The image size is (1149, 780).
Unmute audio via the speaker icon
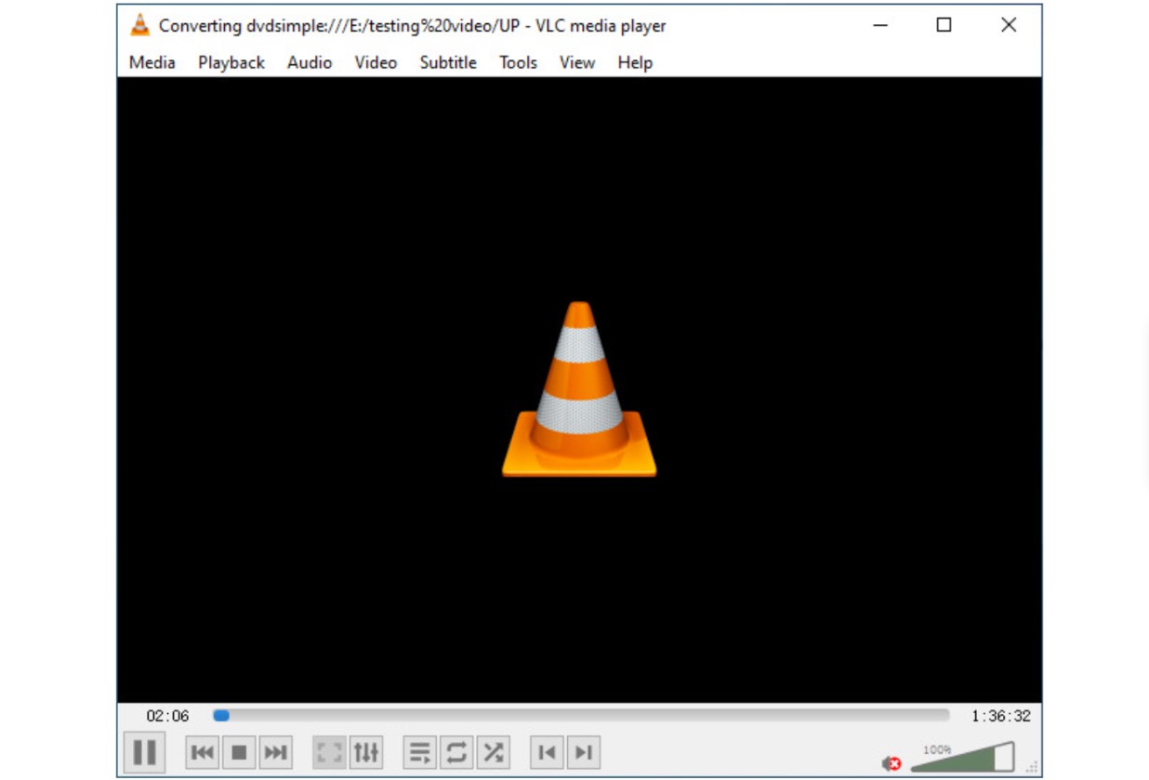point(891,763)
